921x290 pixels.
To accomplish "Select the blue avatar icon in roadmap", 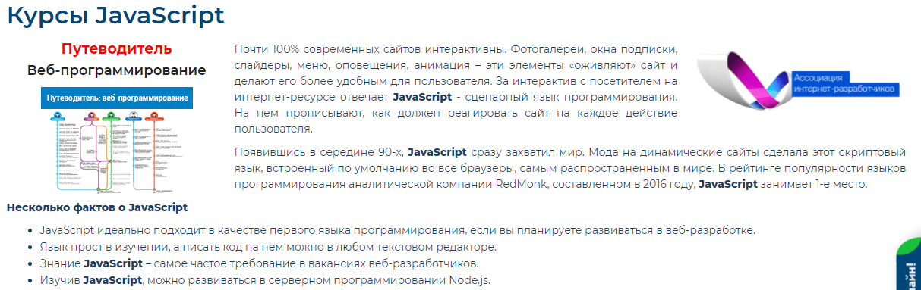I will coord(58,115).
